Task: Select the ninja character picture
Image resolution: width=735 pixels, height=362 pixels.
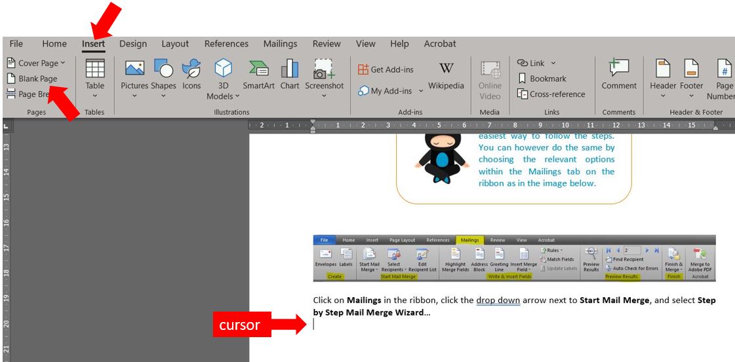Action: 441,158
